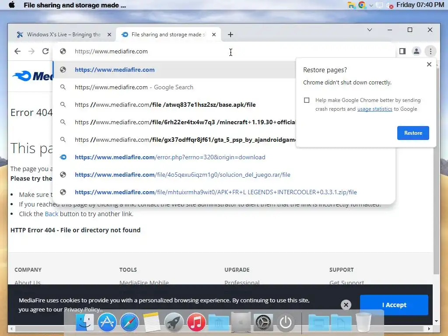Select error.php?errno=320 suggestion
Viewport: 448px width, 336px height.
[224, 157]
